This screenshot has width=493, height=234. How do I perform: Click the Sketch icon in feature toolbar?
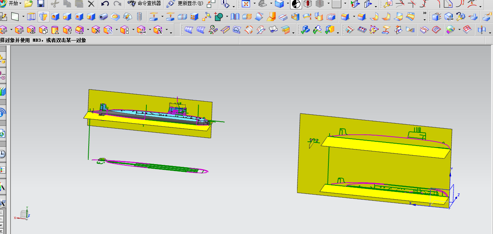3,17
